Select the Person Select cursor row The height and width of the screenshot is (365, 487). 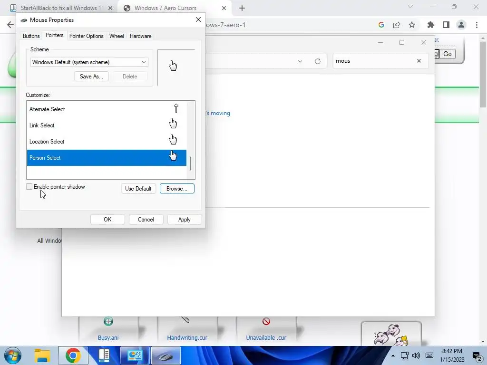(107, 158)
